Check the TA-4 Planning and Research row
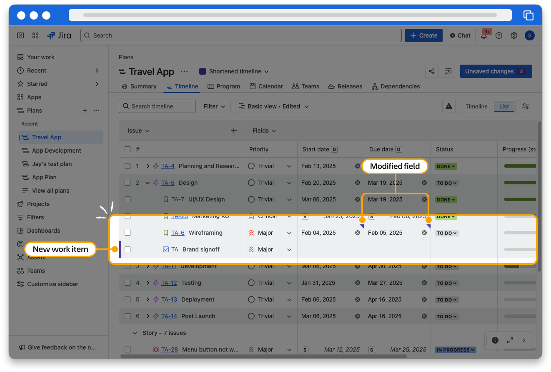Screen dimensions: 551x372 pos(128,166)
